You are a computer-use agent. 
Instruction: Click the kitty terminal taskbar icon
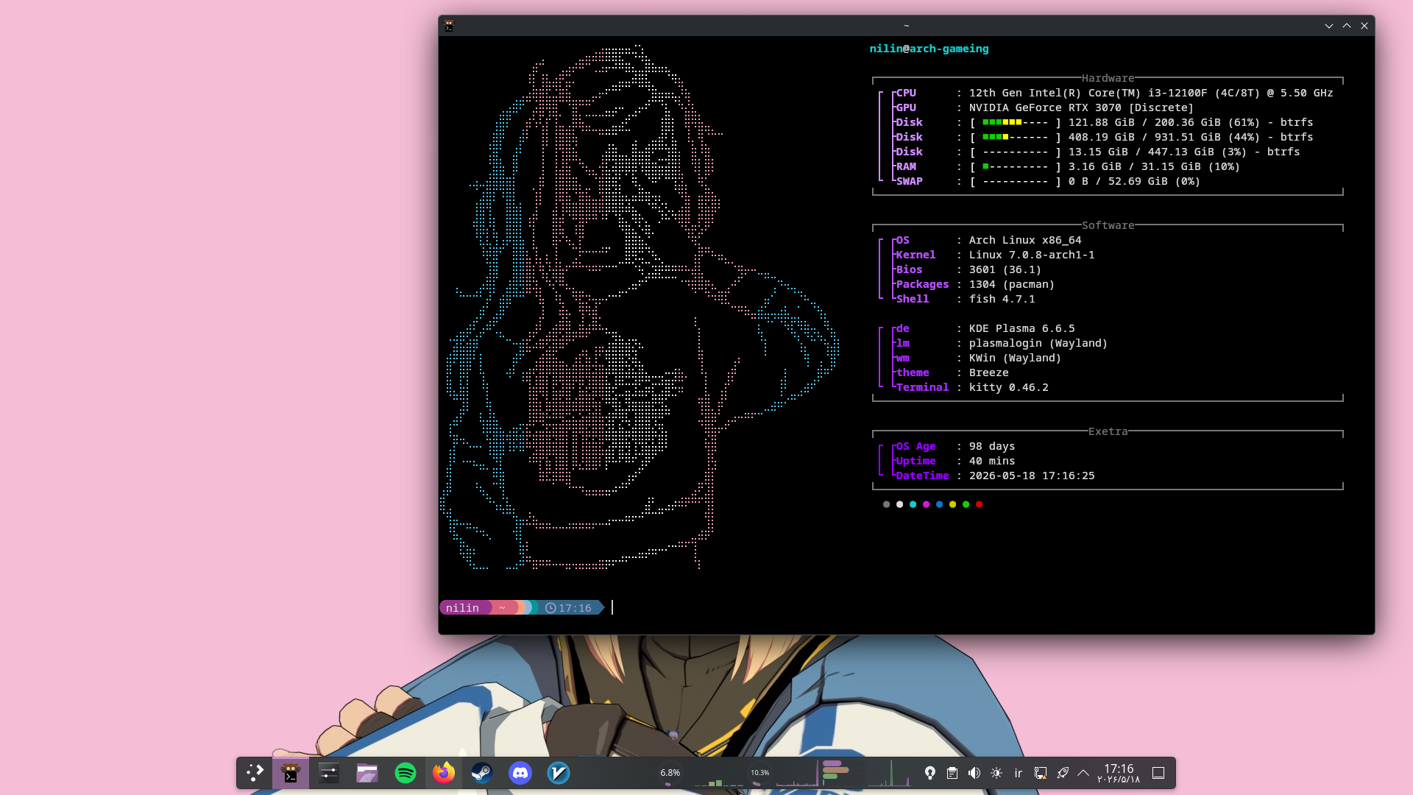coord(291,773)
